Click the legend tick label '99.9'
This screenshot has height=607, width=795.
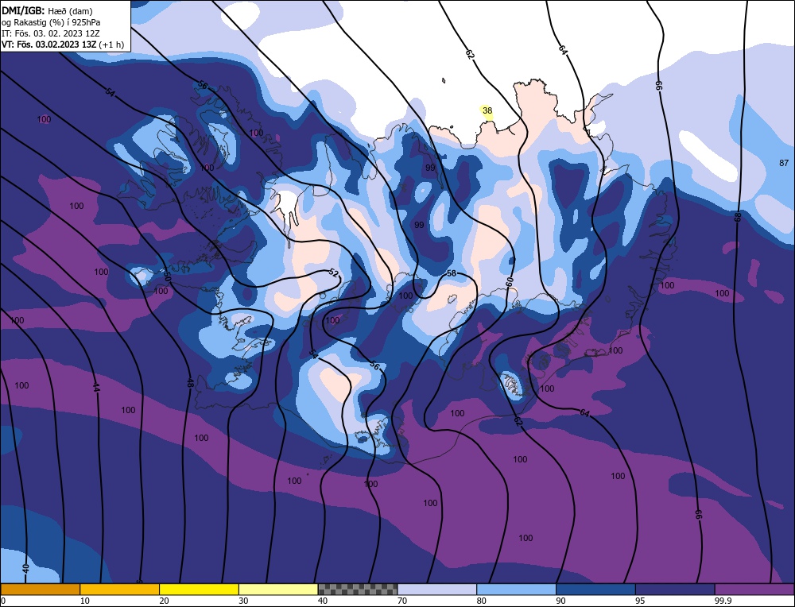[723, 601]
